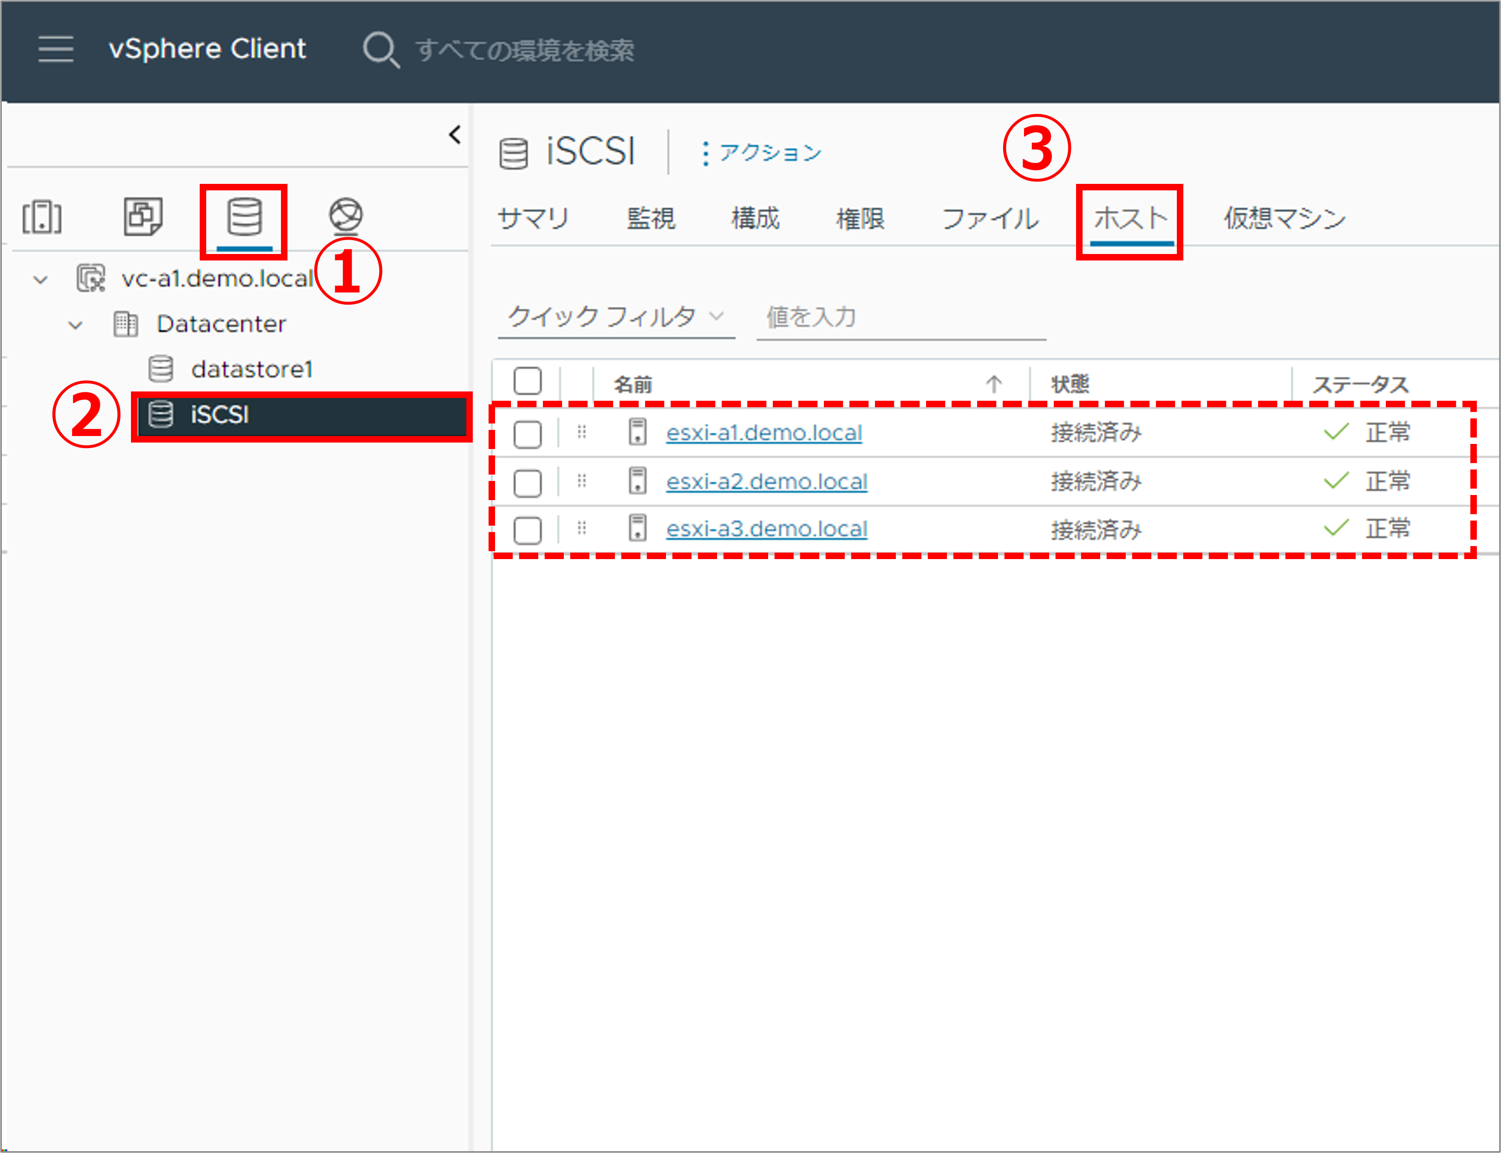Collapse the Datacenter tree node
This screenshot has height=1153, width=1501.
[x=76, y=325]
